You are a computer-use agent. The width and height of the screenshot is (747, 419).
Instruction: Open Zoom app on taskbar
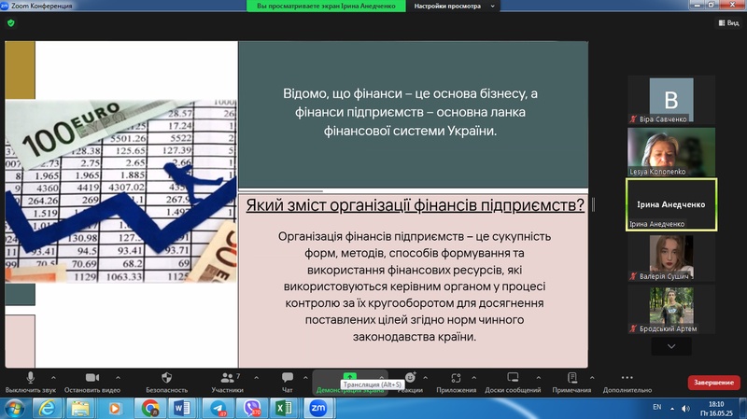(317, 409)
